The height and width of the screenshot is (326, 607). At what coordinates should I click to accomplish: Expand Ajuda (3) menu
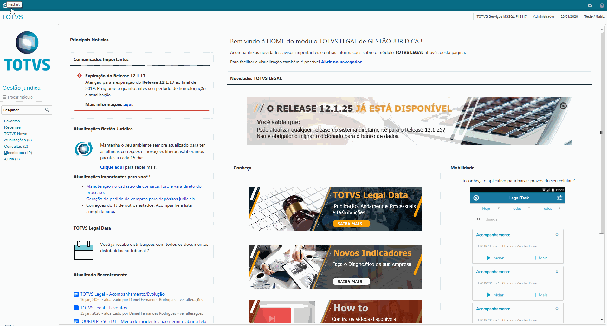click(x=12, y=159)
